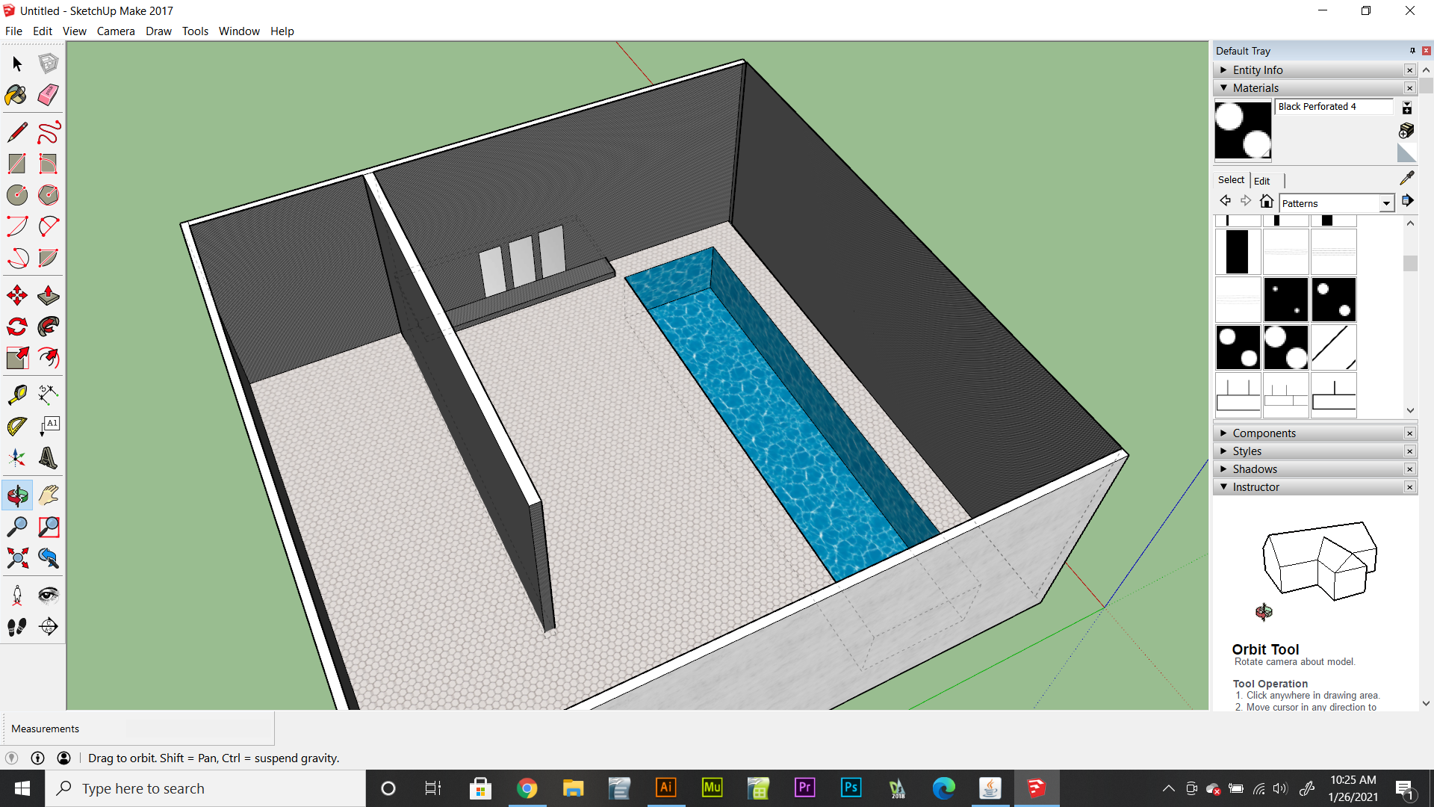1434x807 pixels.
Task: Switch to Materials Select tab
Action: [1231, 180]
